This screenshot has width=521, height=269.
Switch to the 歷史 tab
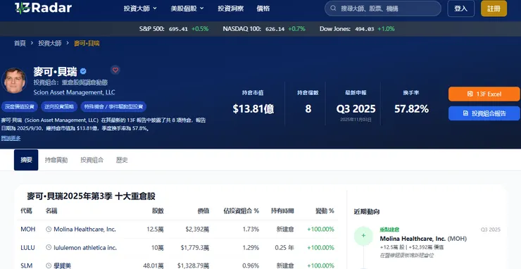tap(122, 160)
